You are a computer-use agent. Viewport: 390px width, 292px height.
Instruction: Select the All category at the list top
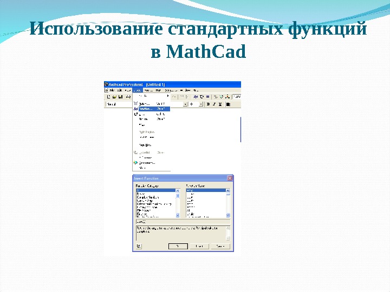155,190
